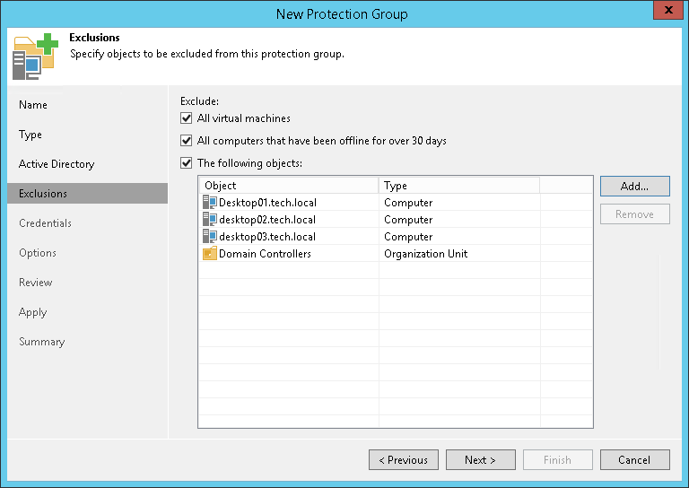Go to the Name wizard step
The height and width of the screenshot is (488, 689).
[x=33, y=105]
